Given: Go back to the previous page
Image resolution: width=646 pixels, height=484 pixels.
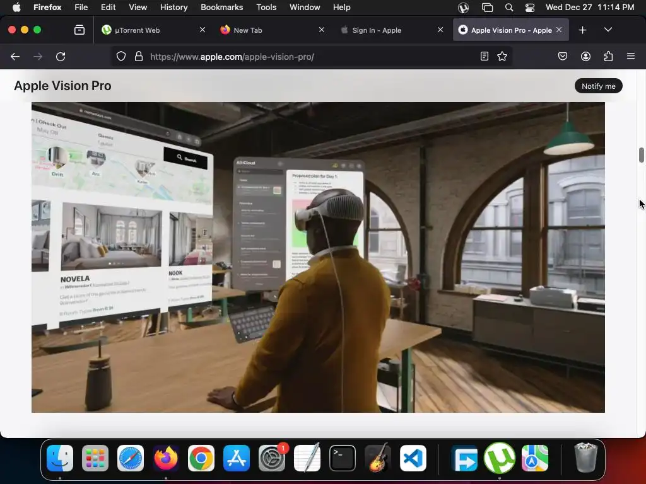Looking at the screenshot, I should pyautogui.click(x=15, y=57).
